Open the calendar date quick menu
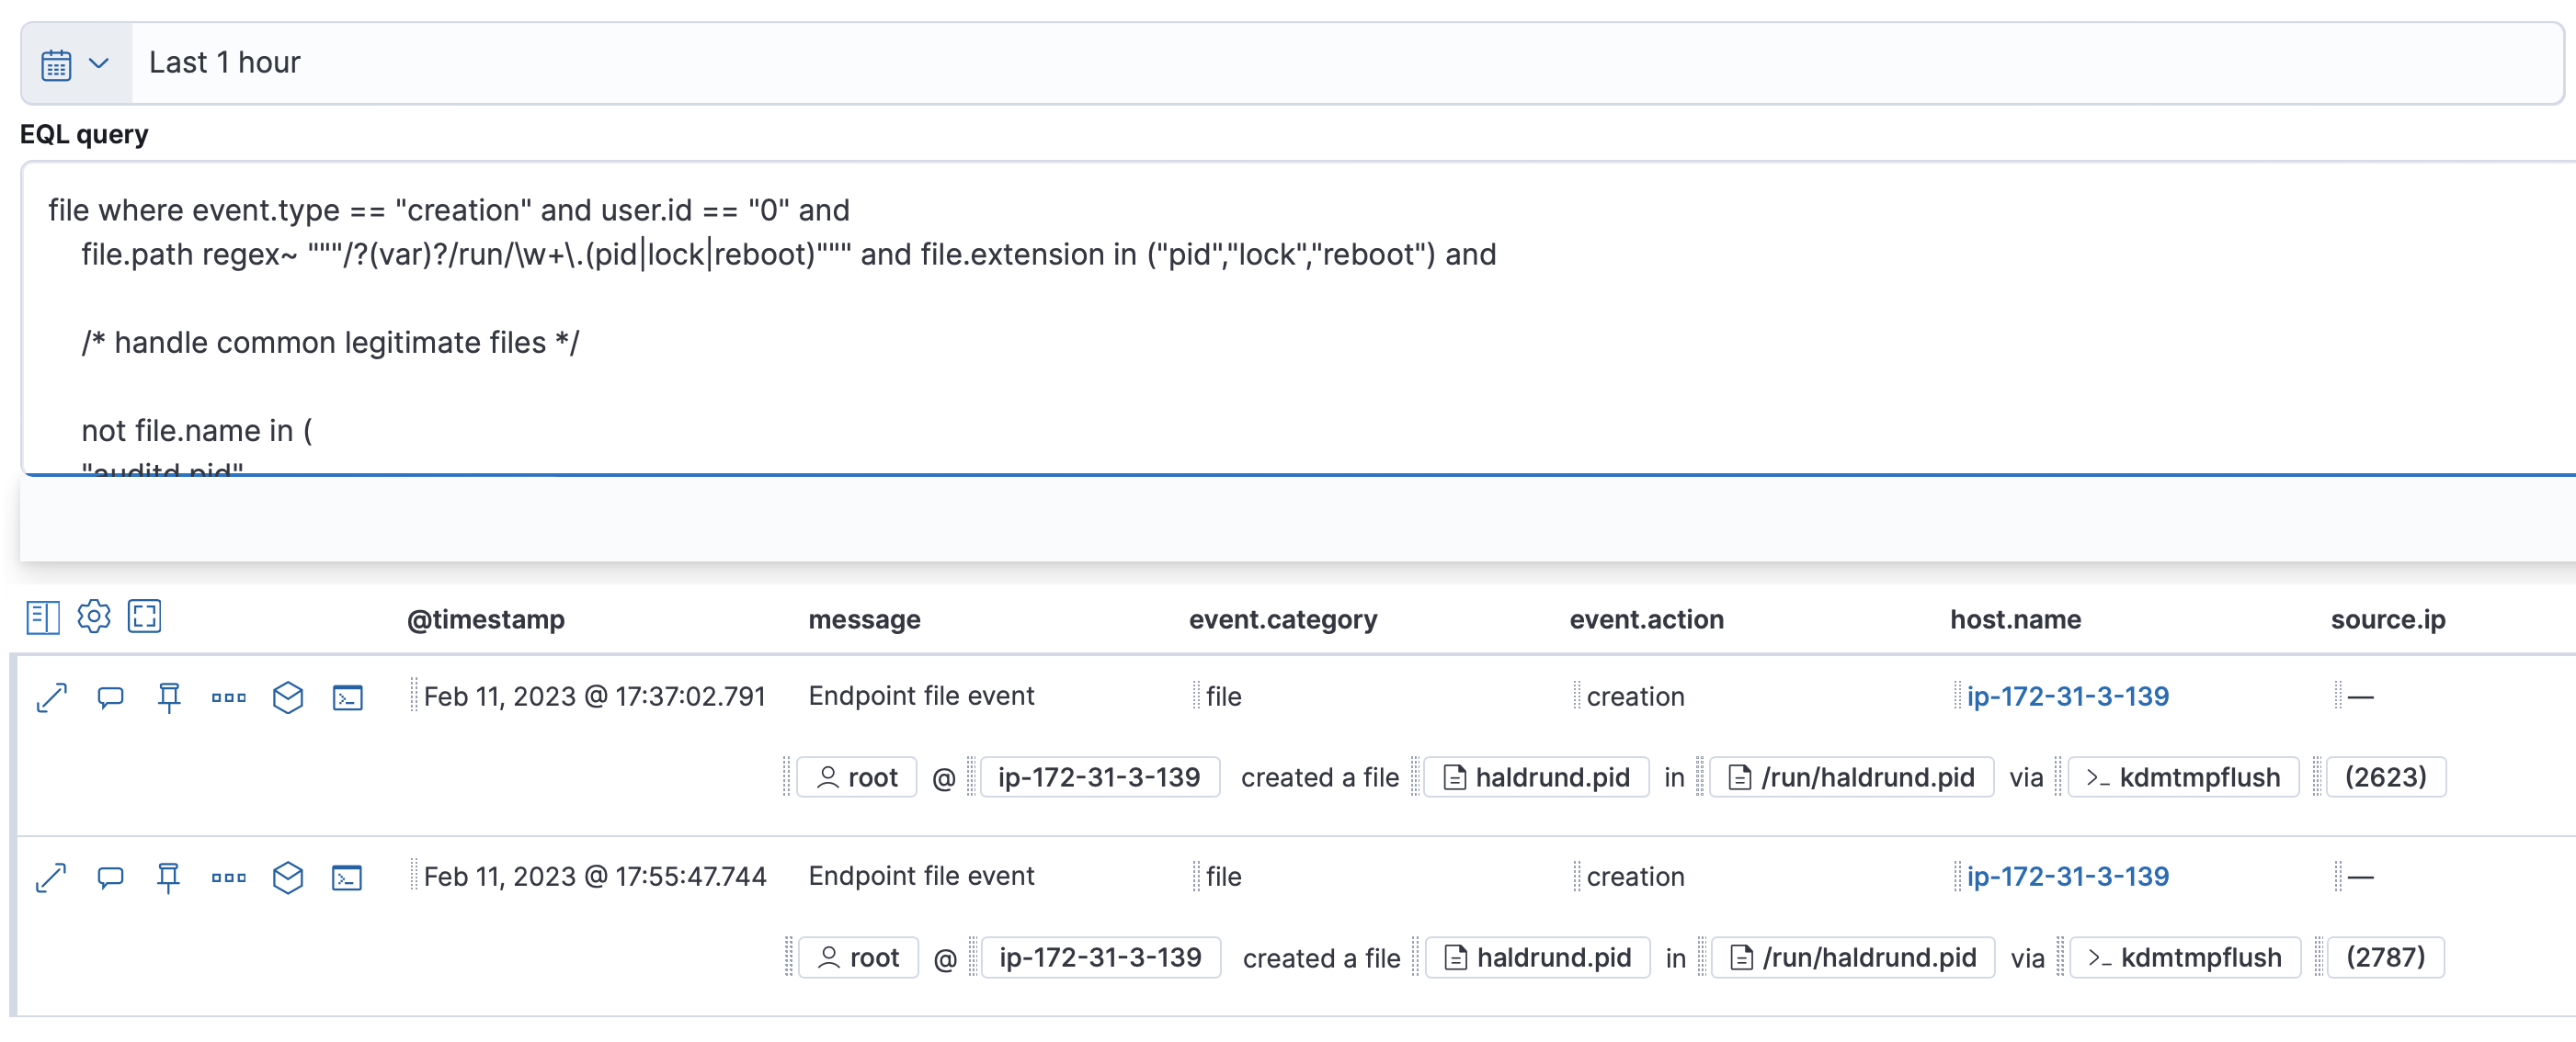 [76, 62]
